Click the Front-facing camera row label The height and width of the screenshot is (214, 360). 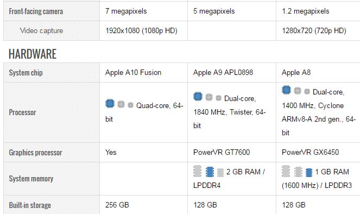pyautogui.click(x=36, y=11)
